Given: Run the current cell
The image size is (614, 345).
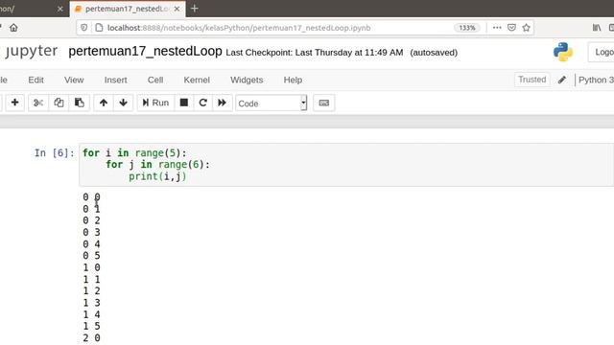Looking at the screenshot, I should [155, 103].
